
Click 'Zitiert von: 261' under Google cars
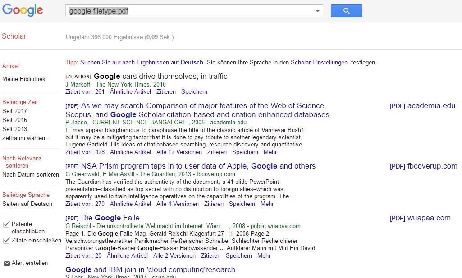pos(85,91)
